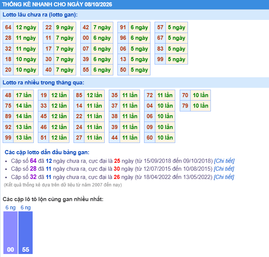
Task: Select '17 lần' cell beside 48
Action: (x=24, y=95)
